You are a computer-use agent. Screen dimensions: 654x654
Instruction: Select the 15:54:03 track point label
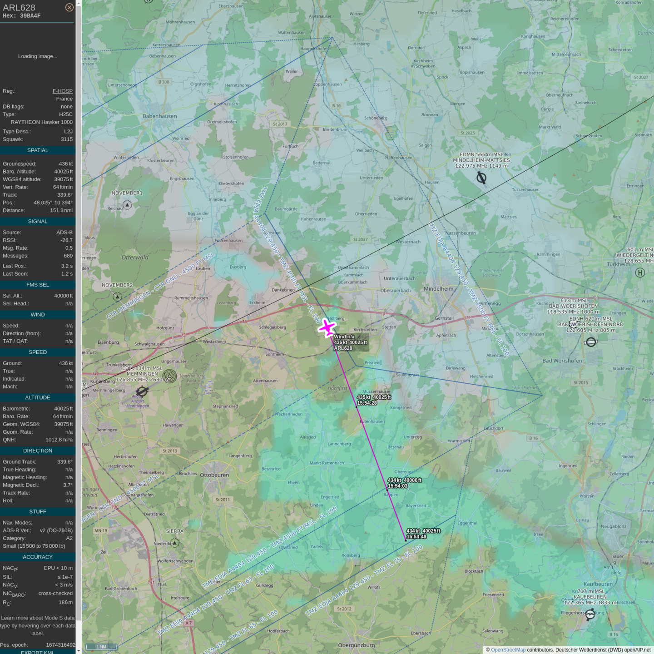click(x=397, y=486)
